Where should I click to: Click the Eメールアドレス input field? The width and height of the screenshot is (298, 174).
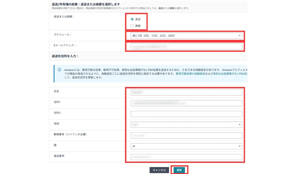(186, 47)
